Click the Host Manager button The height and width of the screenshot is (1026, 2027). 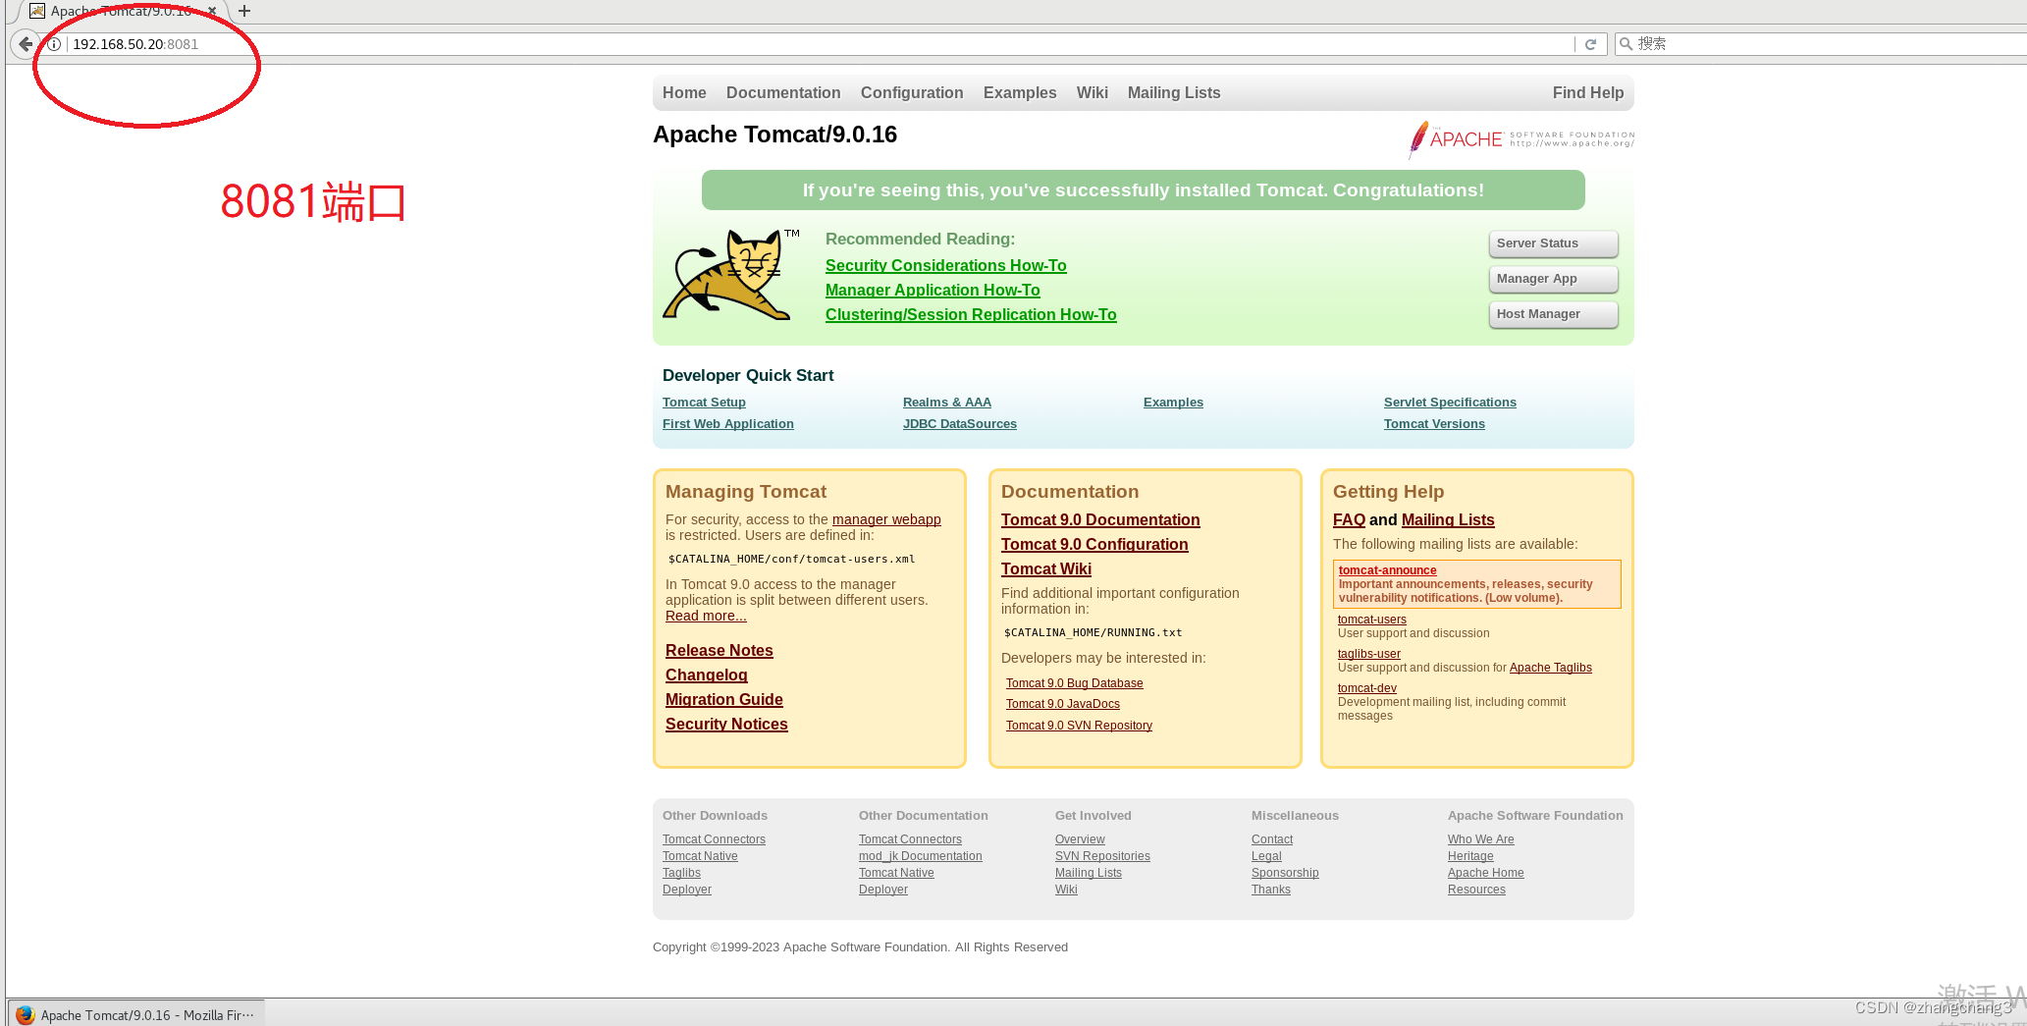click(x=1553, y=314)
